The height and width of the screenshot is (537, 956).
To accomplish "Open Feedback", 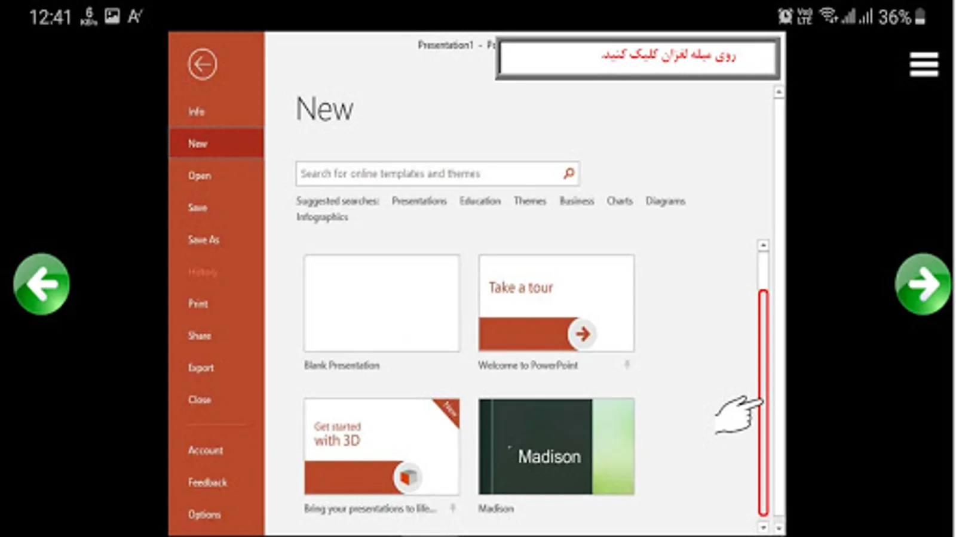I will point(207,483).
